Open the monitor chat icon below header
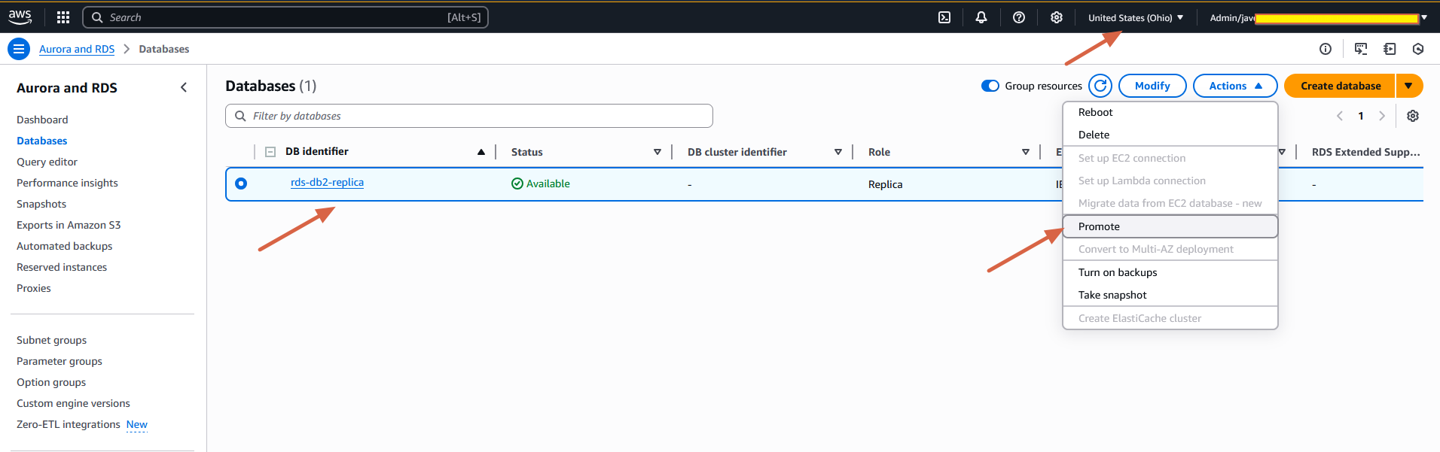Viewport: 1440px width, 452px height. pyautogui.click(x=1361, y=49)
